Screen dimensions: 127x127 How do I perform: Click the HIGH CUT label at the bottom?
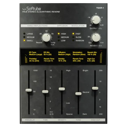pyautogui.click(x=95, y=120)
